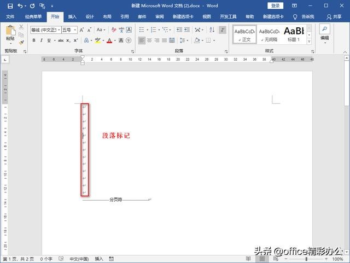
Task: Select the 无间隔 style
Action: 269,34
